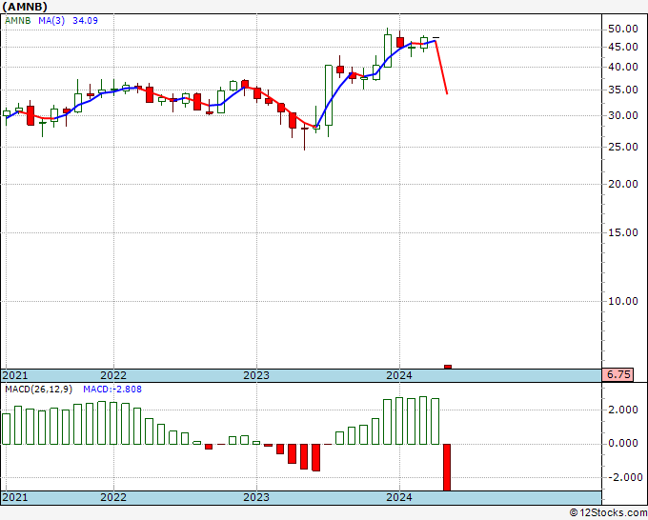Click the MACD(26,12,9) indicator label
The width and height of the screenshot is (648, 520).
(x=38, y=390)
